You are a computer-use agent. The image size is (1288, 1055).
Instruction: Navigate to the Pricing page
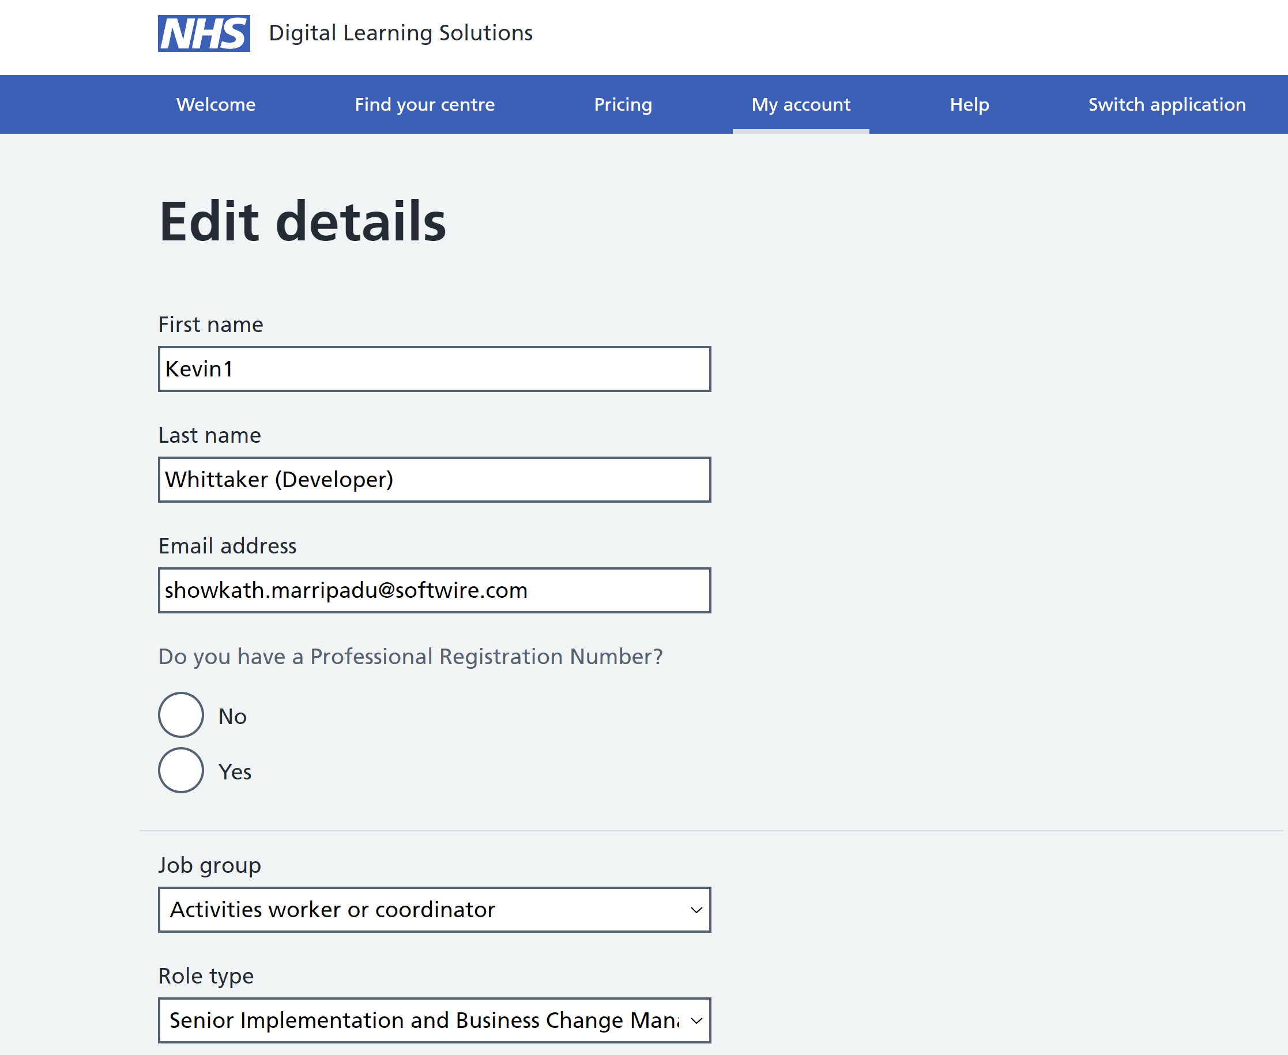pos(623,104)
